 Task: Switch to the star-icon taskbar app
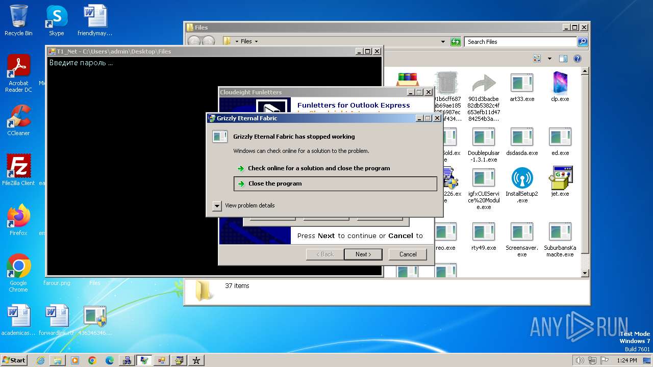point(196,360)
